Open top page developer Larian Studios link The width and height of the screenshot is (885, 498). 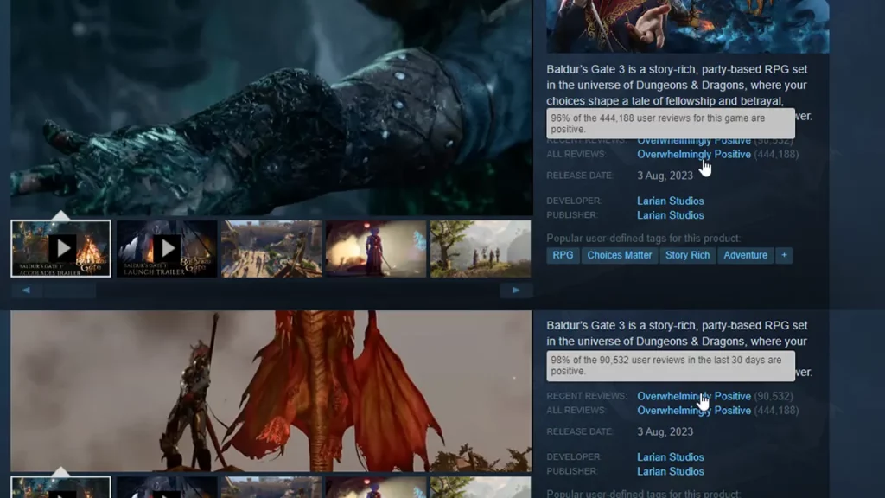[x=670, y=201]
